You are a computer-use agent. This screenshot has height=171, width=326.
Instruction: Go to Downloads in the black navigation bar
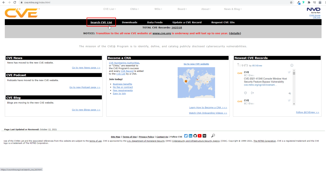(129, 22)
